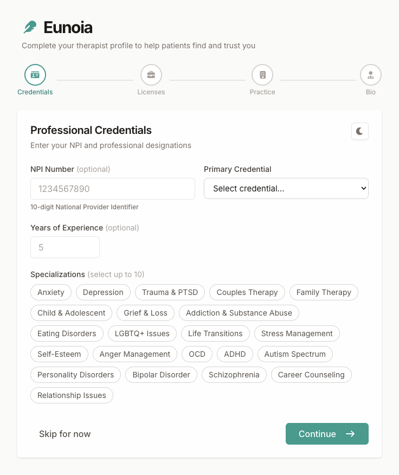Open the Primary Credential dropdown
Image resolution: width=399 pixels, height=475 pixels.
pos(286,188)
